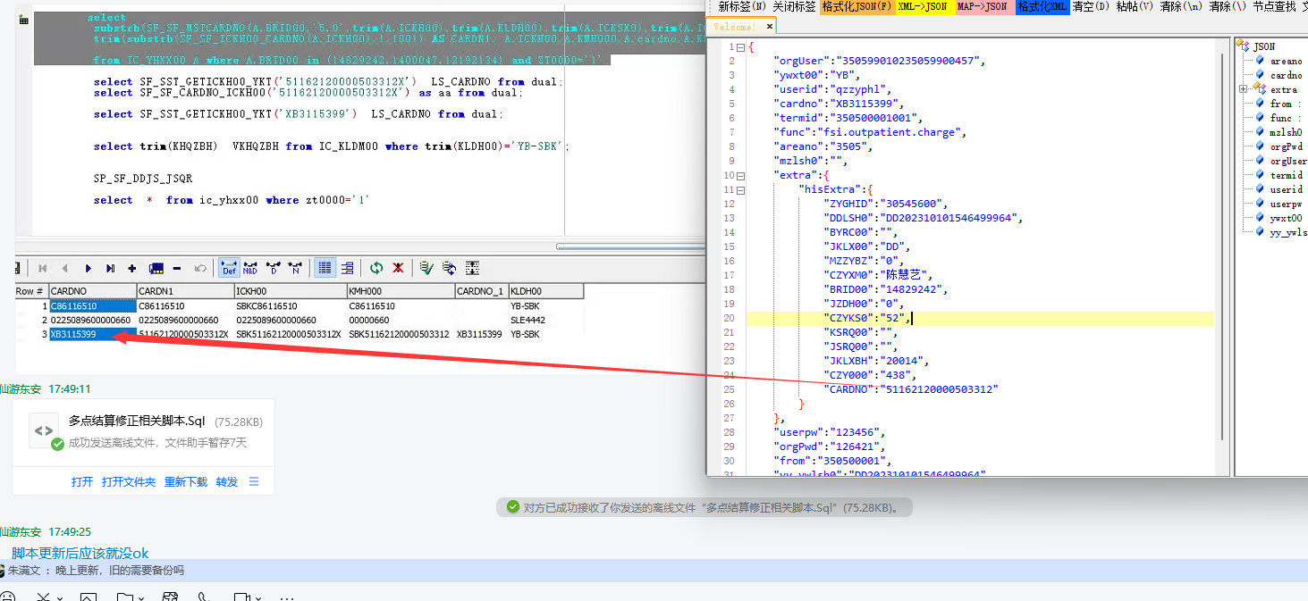Click the blue 格式化XML button
Image resolution: width=1308 pixels, height=601 pixels.
point(1042,6)
